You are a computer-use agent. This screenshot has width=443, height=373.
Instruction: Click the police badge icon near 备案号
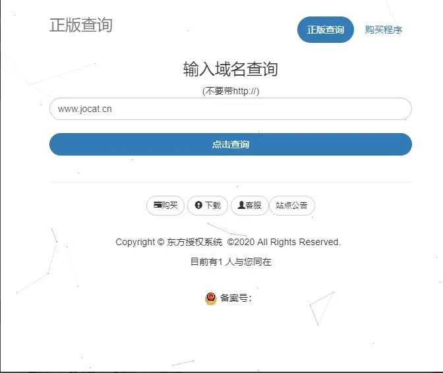click(x=210, y=299)
